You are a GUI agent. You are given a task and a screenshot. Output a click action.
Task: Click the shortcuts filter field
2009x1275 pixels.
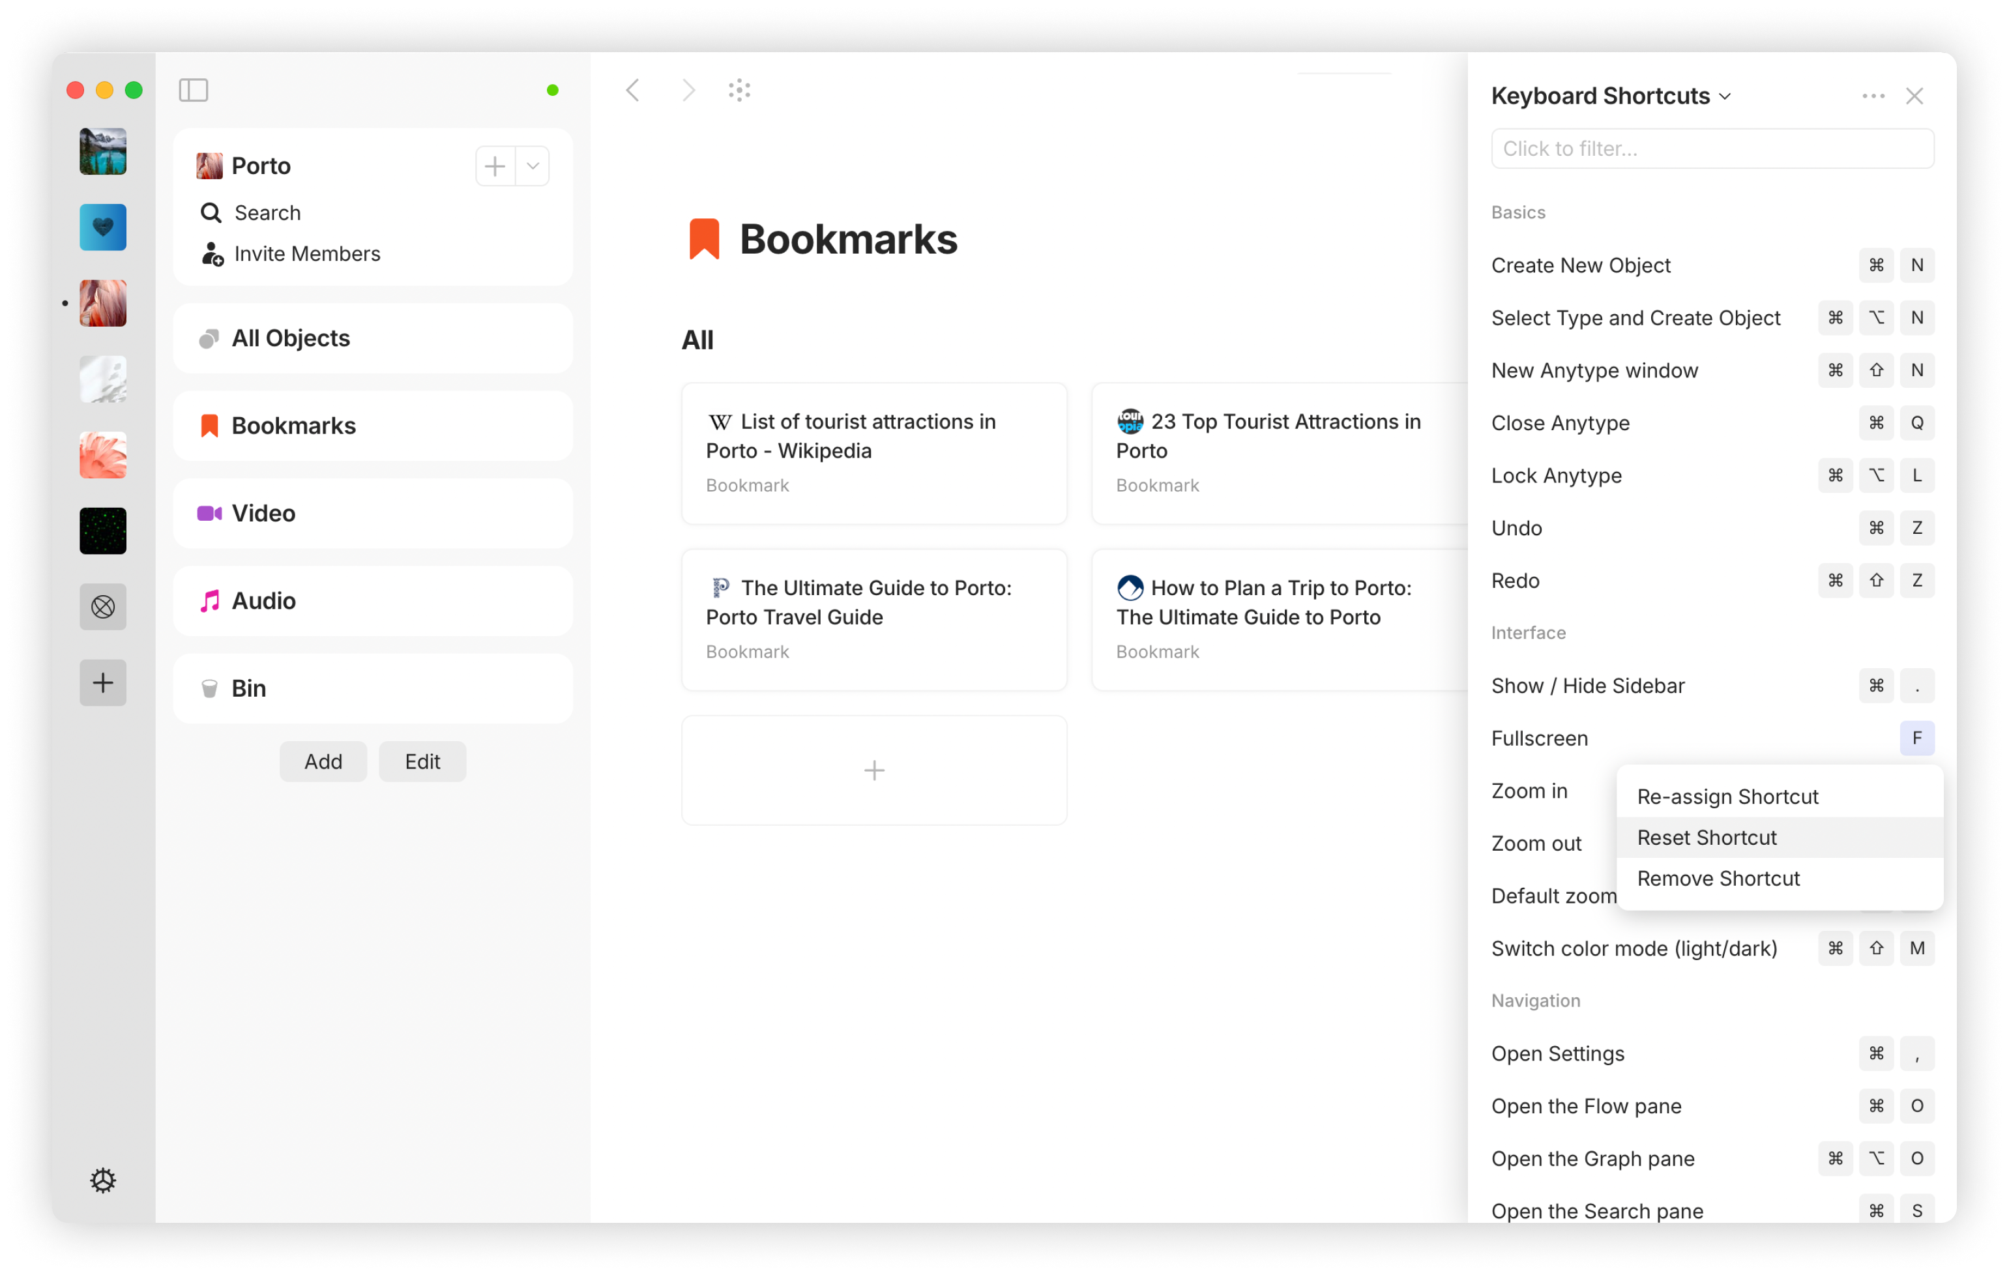pyautogui.click(x=1712, y=149)
